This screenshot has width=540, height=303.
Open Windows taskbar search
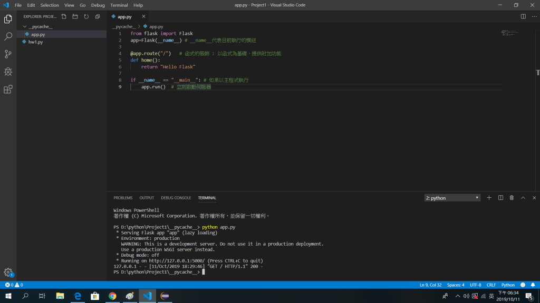(x=25, y=296)
